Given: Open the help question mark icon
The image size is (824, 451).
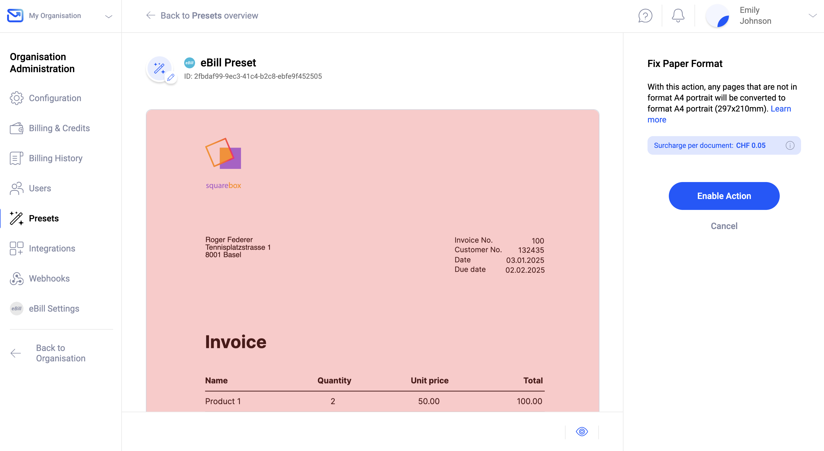Looking at the screenshot, I should click(645, 16).
